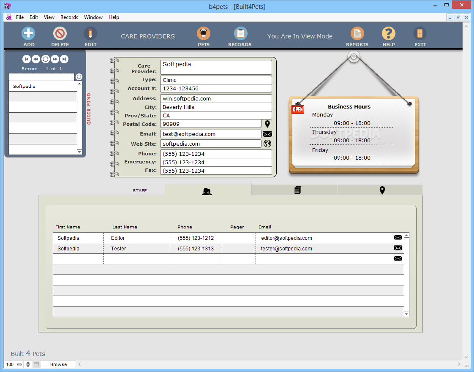Click the EDIT pencil icon
Image resolution: width=474 pixels, height=372 pixels.
coord(90,33)
